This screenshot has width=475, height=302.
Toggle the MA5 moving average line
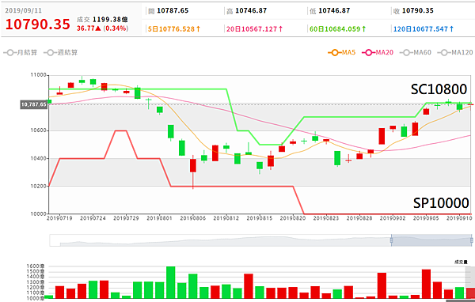point(342,53)
